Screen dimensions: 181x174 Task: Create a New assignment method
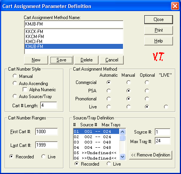(x=36, y=60)
